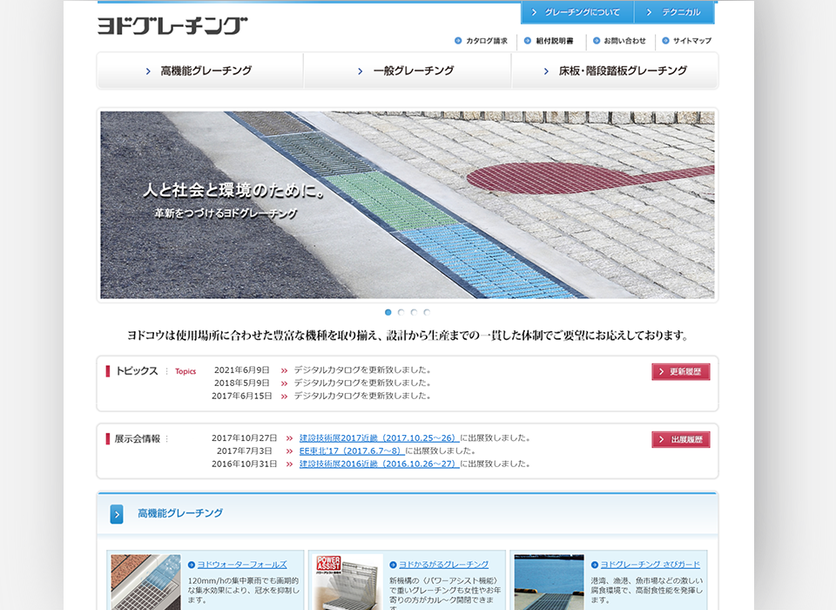The image size is (836, 610).
Task: Click the 組付説明書 arrow icon
Action: [x=527, y=41]
